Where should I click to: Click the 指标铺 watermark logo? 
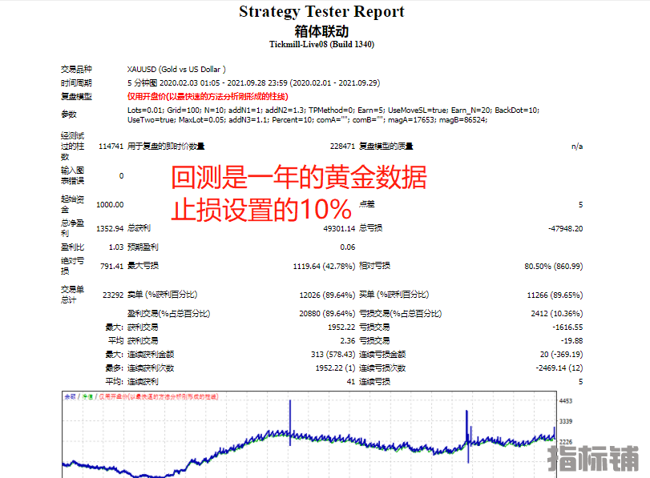(x=593, y=458)
